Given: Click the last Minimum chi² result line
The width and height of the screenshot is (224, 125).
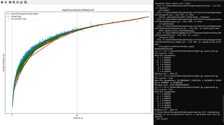Looking at the screenshot, I should pos(166,110).
